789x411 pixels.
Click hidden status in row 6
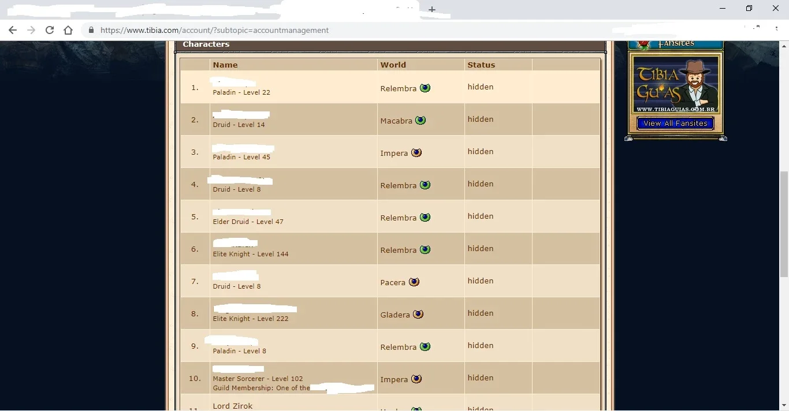tap(481, 248)
